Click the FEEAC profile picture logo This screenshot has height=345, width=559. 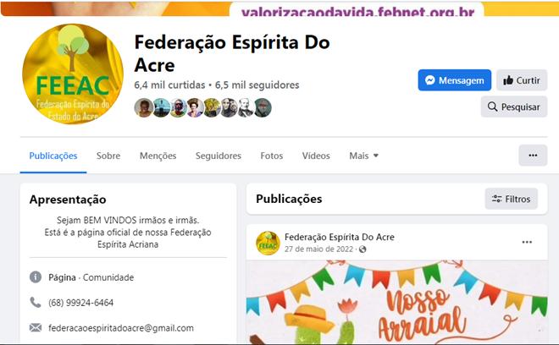[73, 74]
